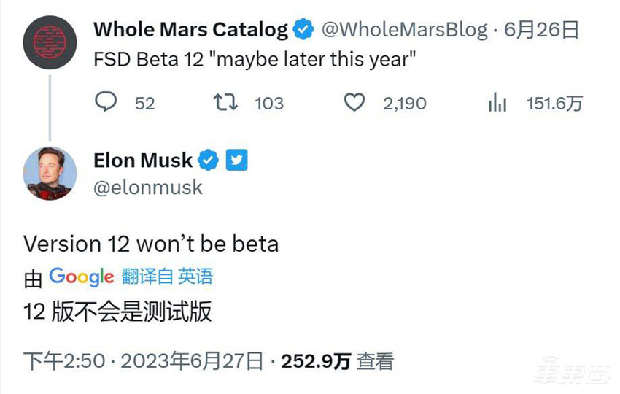Like the Whole Mars Catalog tweet
The width and height of the screenshot is (620, 394).
[354, 102]
